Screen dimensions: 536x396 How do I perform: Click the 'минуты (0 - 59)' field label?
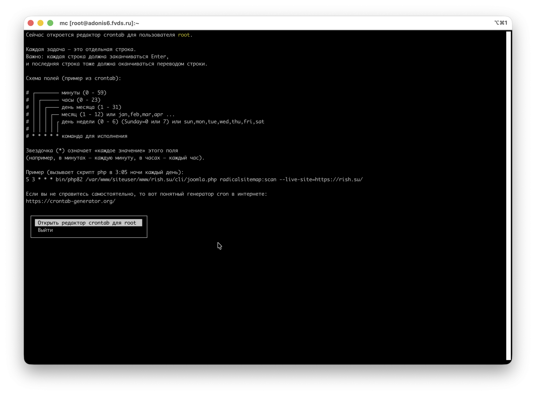pos(84,93)
